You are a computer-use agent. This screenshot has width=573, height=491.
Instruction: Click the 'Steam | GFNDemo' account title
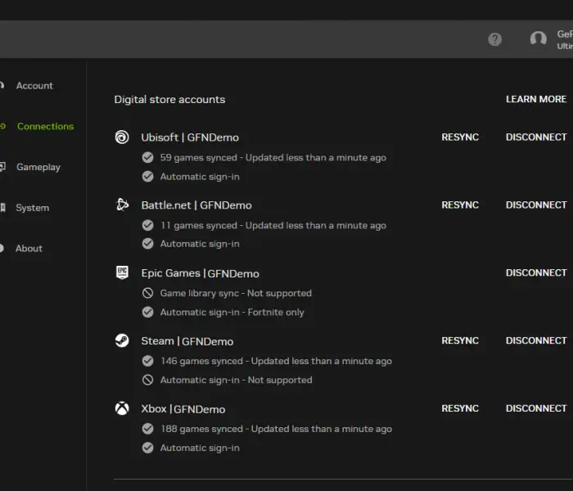(187, 341)
